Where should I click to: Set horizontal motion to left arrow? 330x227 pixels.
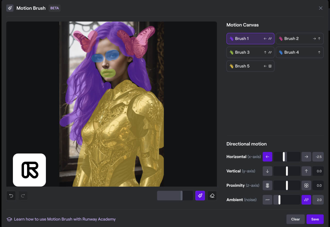tap(267, 157)
